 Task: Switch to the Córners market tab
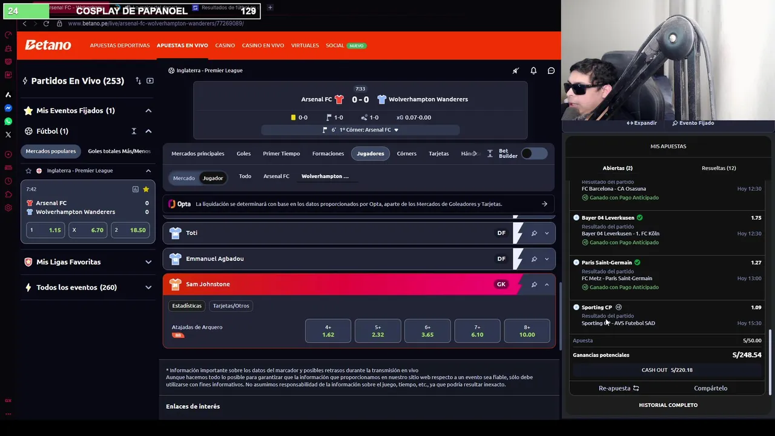click(x=407, y=154)
